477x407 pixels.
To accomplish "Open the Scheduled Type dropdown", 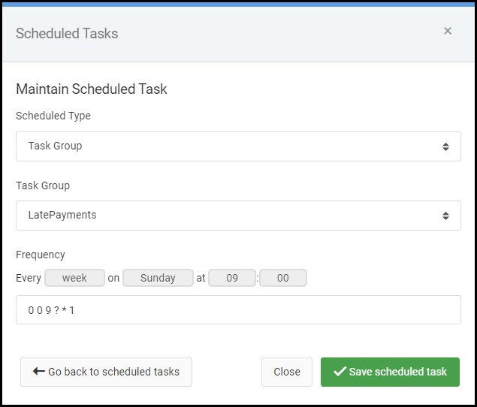I will pos(238,146).
